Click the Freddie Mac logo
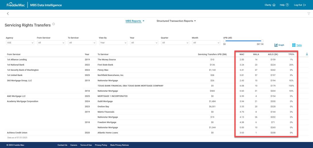Screen dimensions: 313x148 (x=16, y=5)
